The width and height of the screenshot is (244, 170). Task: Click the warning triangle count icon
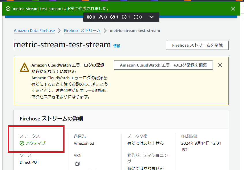tap(101, 17)
